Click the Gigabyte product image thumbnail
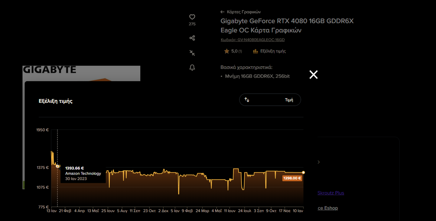The height and width of the screenshot is (221, 436). coord(81,73)
